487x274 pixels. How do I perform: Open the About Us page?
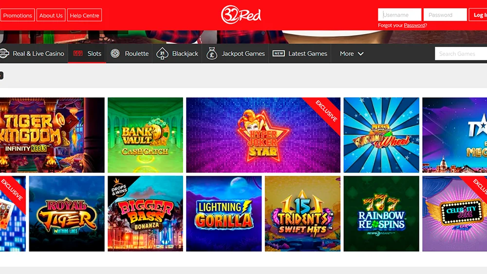coord(51,15)
